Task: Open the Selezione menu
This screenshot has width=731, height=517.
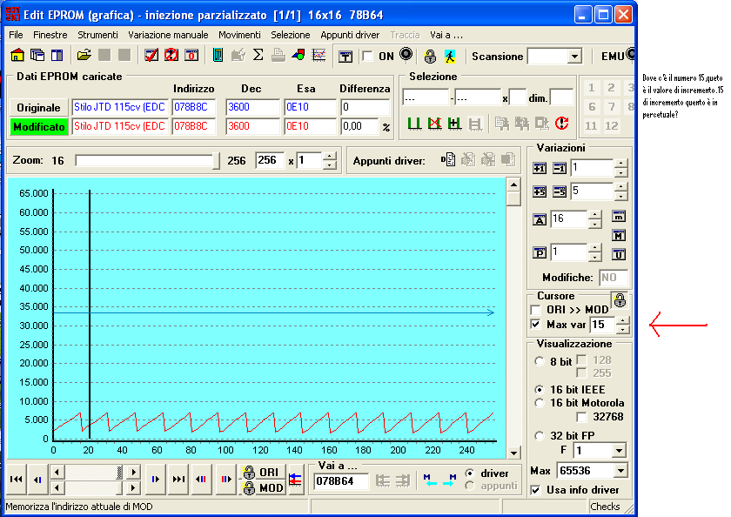Action: point(291,35)
